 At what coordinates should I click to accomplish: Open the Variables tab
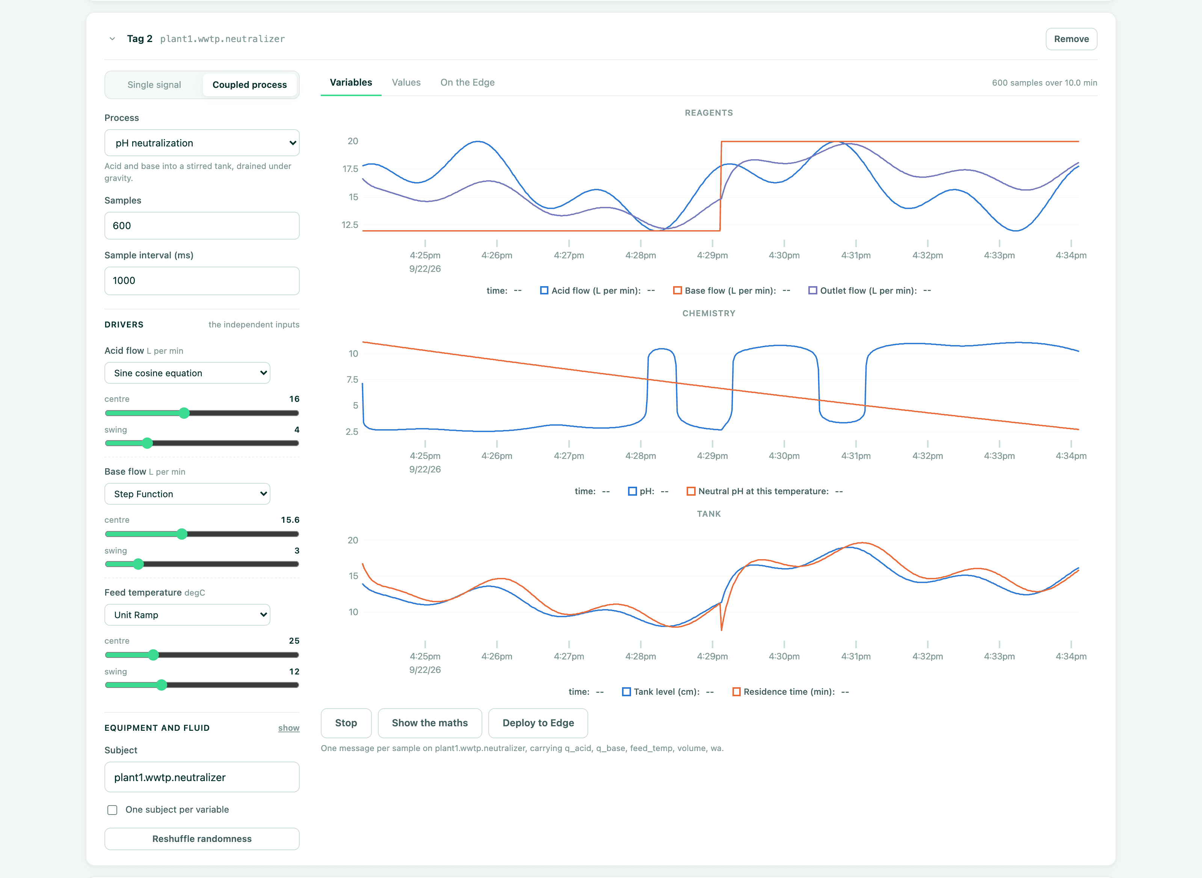point(351,82)
